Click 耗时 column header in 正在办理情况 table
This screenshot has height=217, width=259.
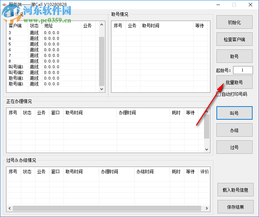[x=177, y=113]
